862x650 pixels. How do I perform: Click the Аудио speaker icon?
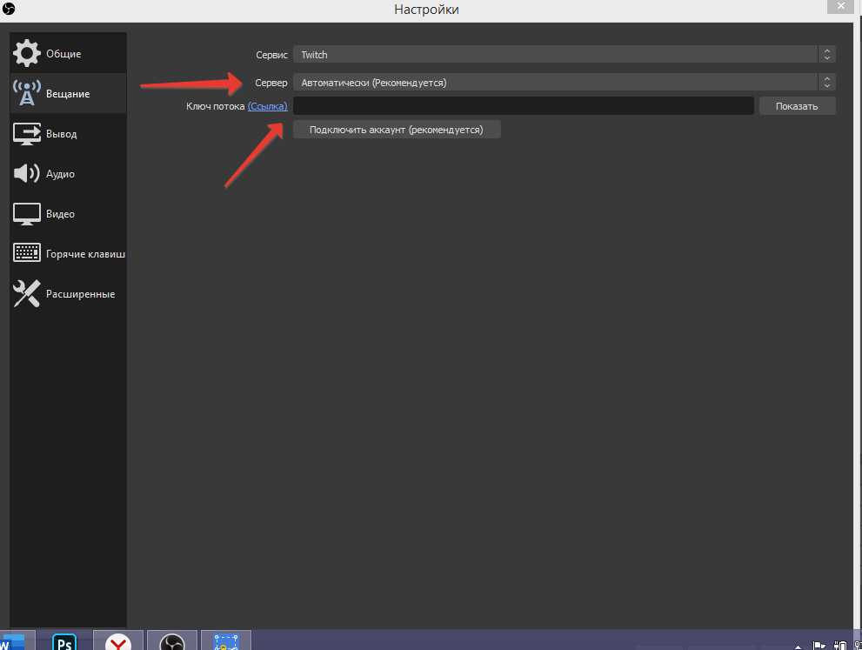(26, 174)
